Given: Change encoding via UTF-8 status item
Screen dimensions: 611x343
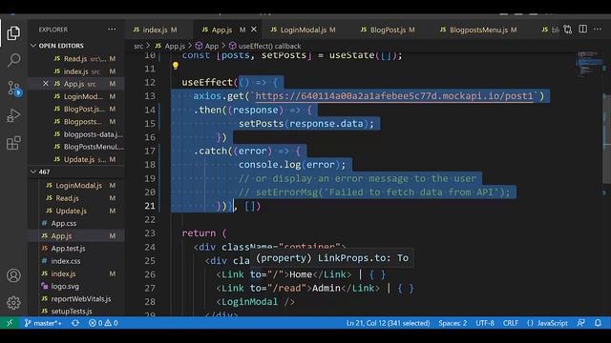Looking at the screenshot, I should point(485,323).
